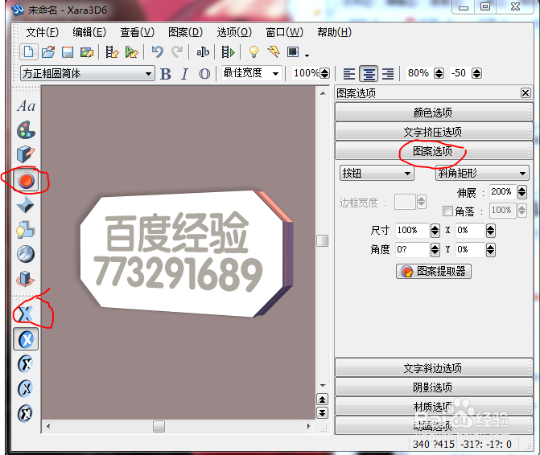Click the import/export arrow icon beside it
Screen dimensions: 540x455
pos(131,52)
